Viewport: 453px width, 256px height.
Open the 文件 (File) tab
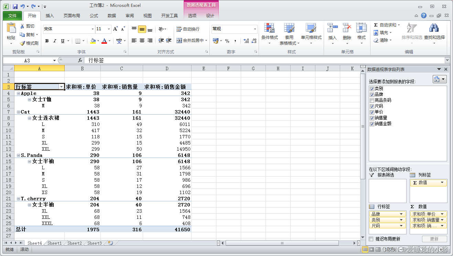pyautogui.click(x=12, y=15)
